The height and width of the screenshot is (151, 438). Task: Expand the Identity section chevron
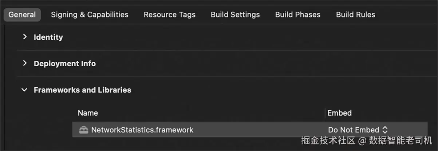pos(25,37)
